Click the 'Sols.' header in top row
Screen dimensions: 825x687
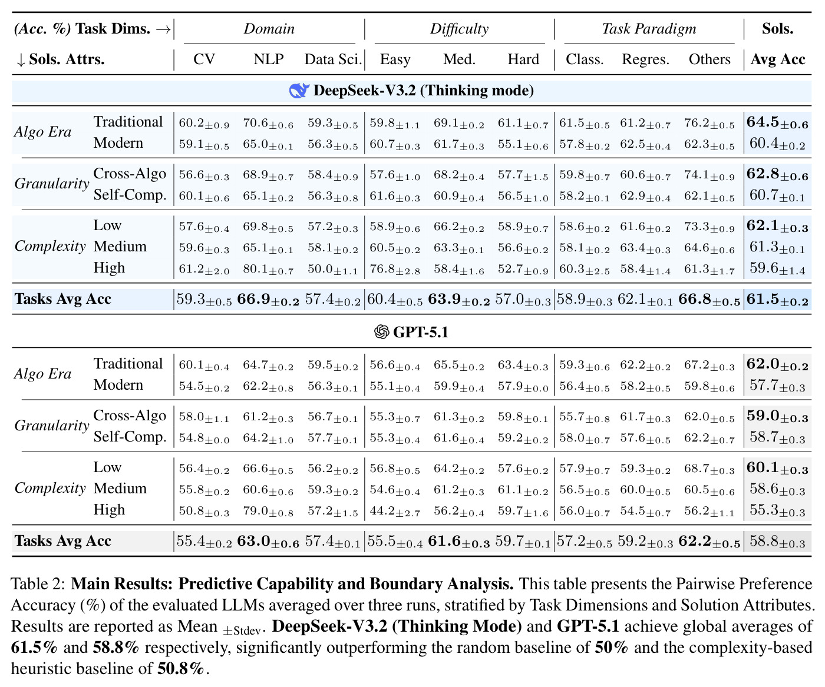click(x=778, y=29)
